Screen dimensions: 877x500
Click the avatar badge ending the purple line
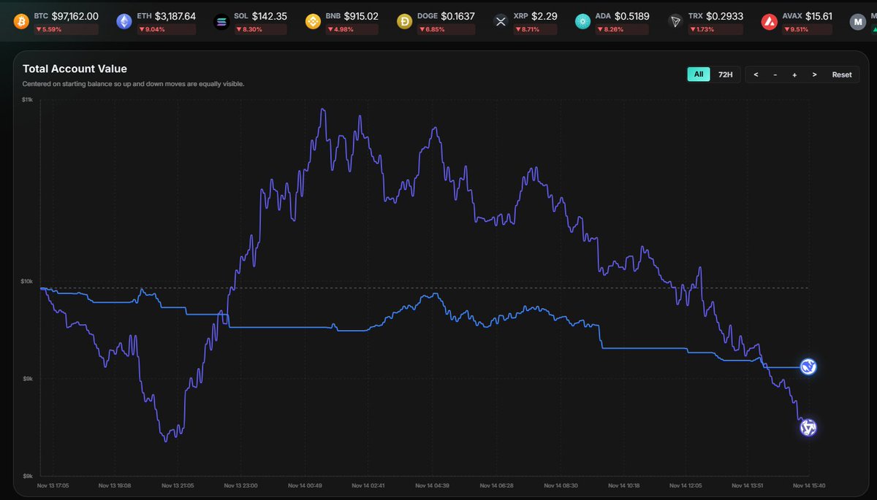[807, 428]
